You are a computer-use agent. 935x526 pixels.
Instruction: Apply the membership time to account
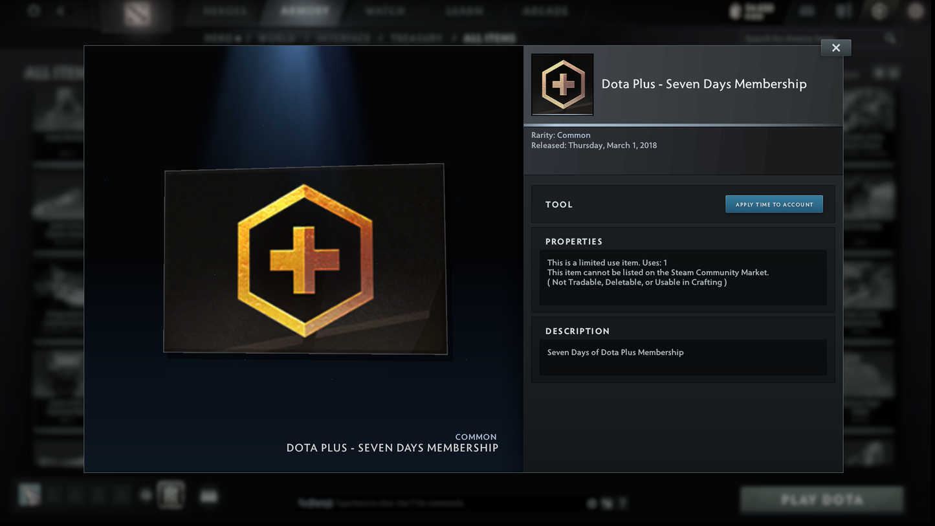[x=774, y=204]
